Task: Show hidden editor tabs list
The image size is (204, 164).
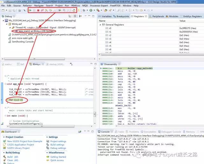Action: pyautogui.click(x=71, y=64)
